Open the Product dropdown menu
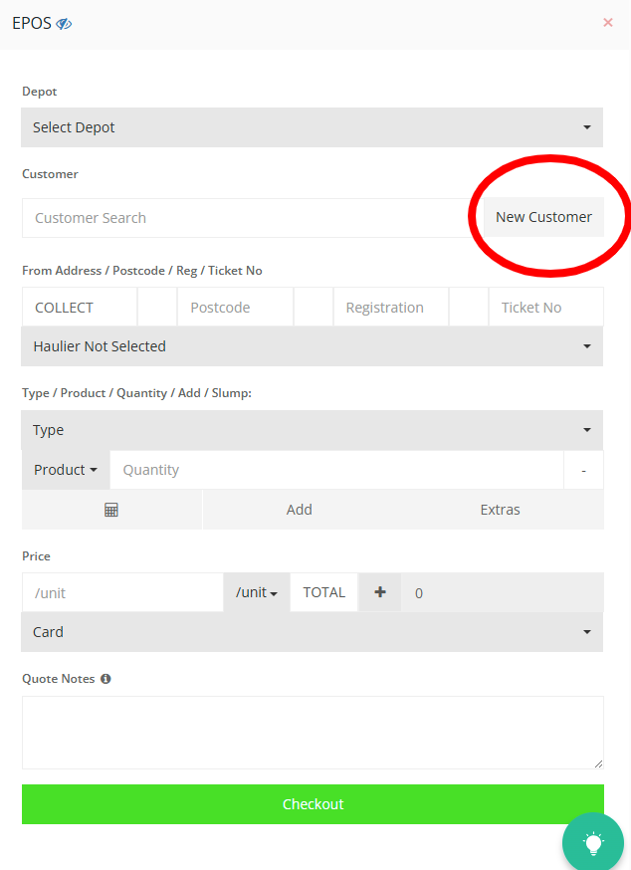 [x=66, y=470]
